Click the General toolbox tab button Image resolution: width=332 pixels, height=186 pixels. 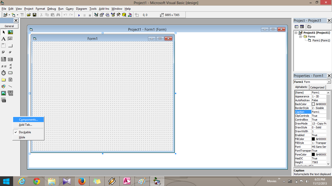[9, 26]
